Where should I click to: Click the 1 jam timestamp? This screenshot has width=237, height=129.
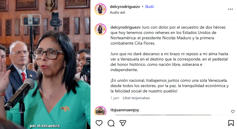click(115, 98)
